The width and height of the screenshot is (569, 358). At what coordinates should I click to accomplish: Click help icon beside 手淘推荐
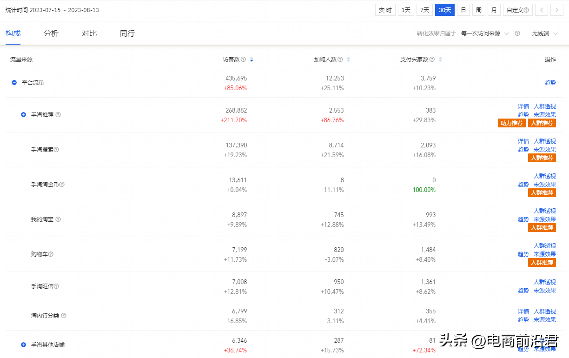[58, 114]
